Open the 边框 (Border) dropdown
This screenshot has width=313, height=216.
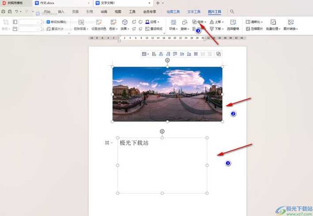pyautogui.click(x=152, y=22)
